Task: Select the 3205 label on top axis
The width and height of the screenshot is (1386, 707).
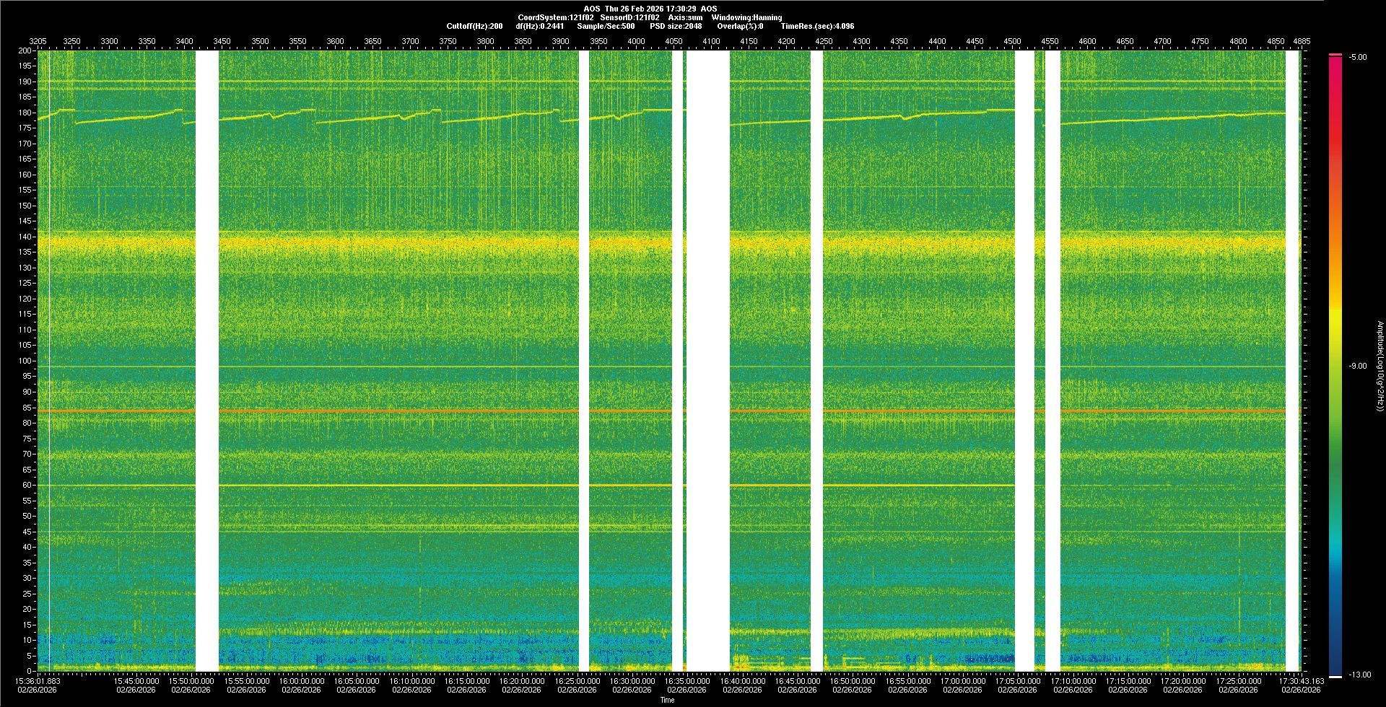Action: pos(38,41)
